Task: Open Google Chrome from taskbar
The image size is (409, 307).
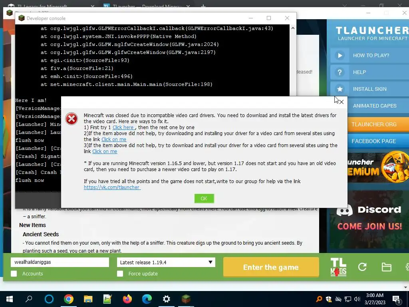Action: [69, 299]
